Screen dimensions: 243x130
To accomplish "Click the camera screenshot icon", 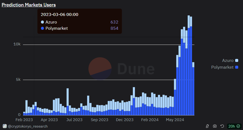I will pos(215,126).
